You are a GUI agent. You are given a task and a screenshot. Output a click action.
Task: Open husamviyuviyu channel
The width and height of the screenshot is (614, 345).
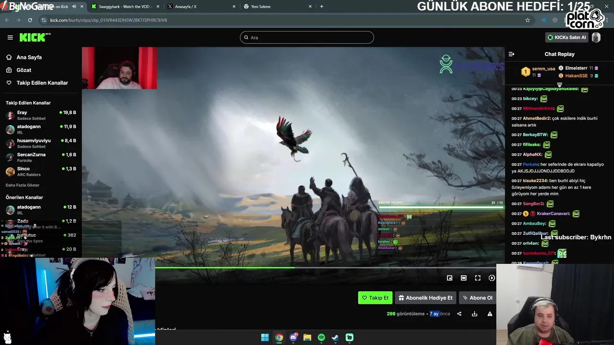(x=40, y=143)
